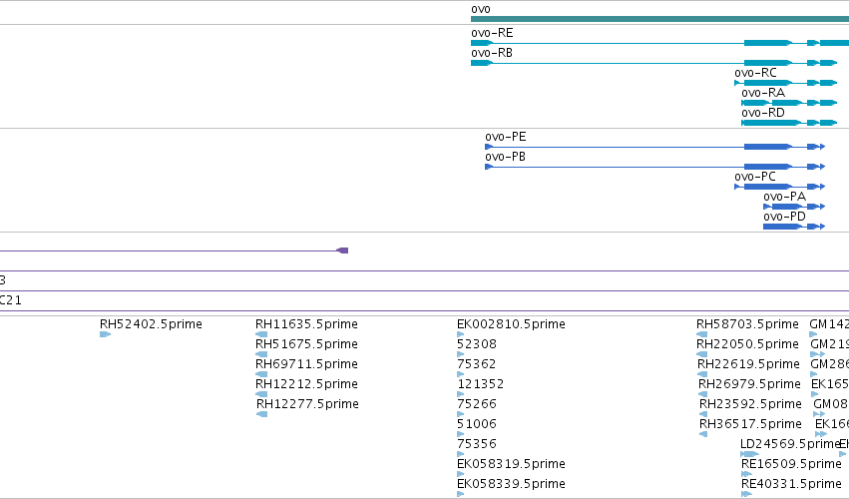Select the RH12277.5prime label
The width and height of the screenshot is (849, 499).
tap(307, 404)
